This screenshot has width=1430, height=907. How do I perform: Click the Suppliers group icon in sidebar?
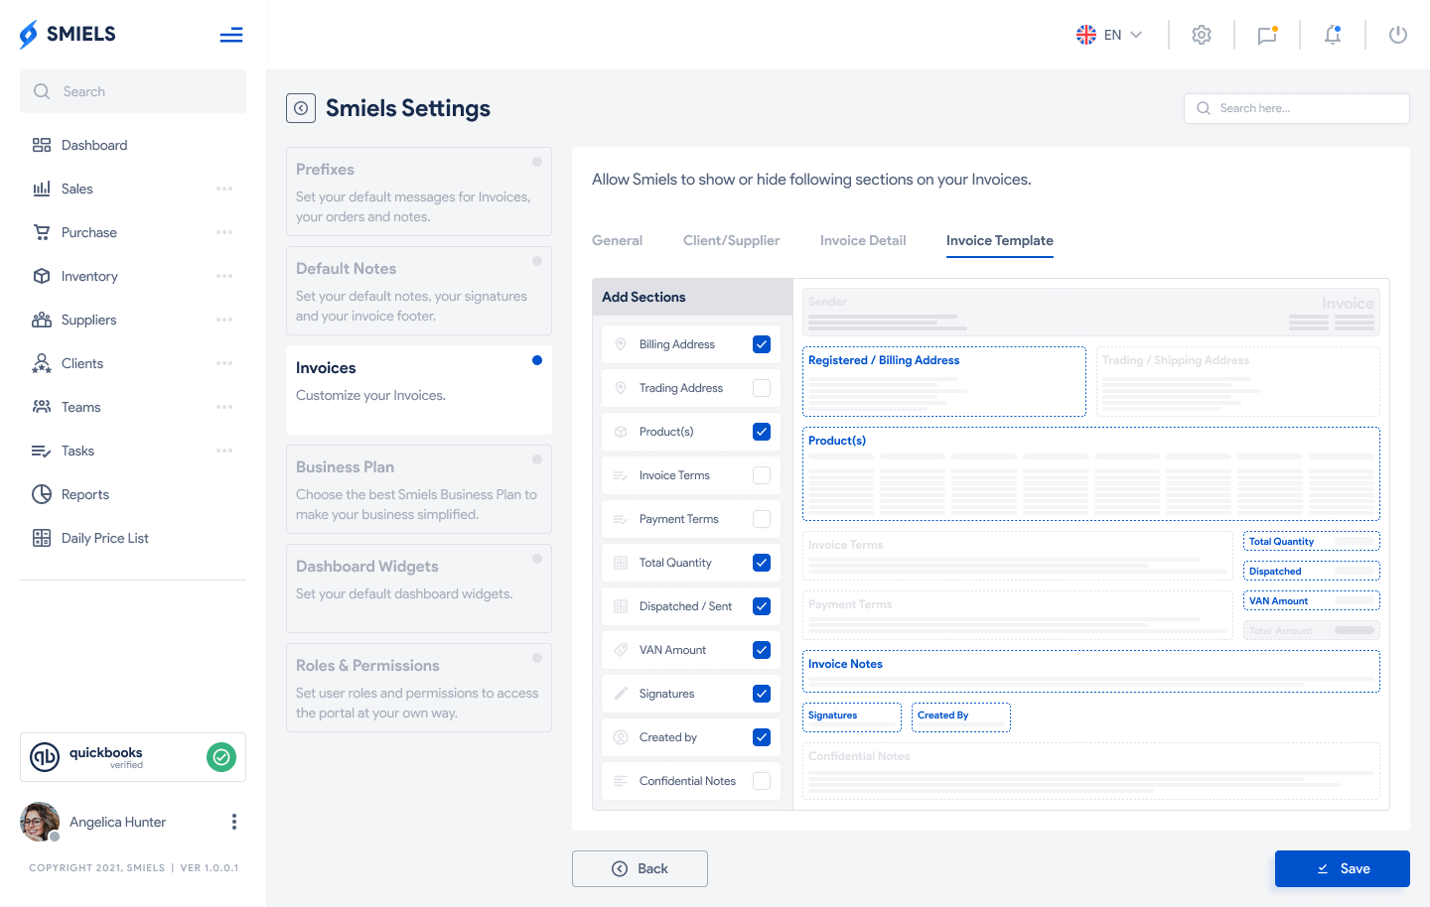click(42, 320)
